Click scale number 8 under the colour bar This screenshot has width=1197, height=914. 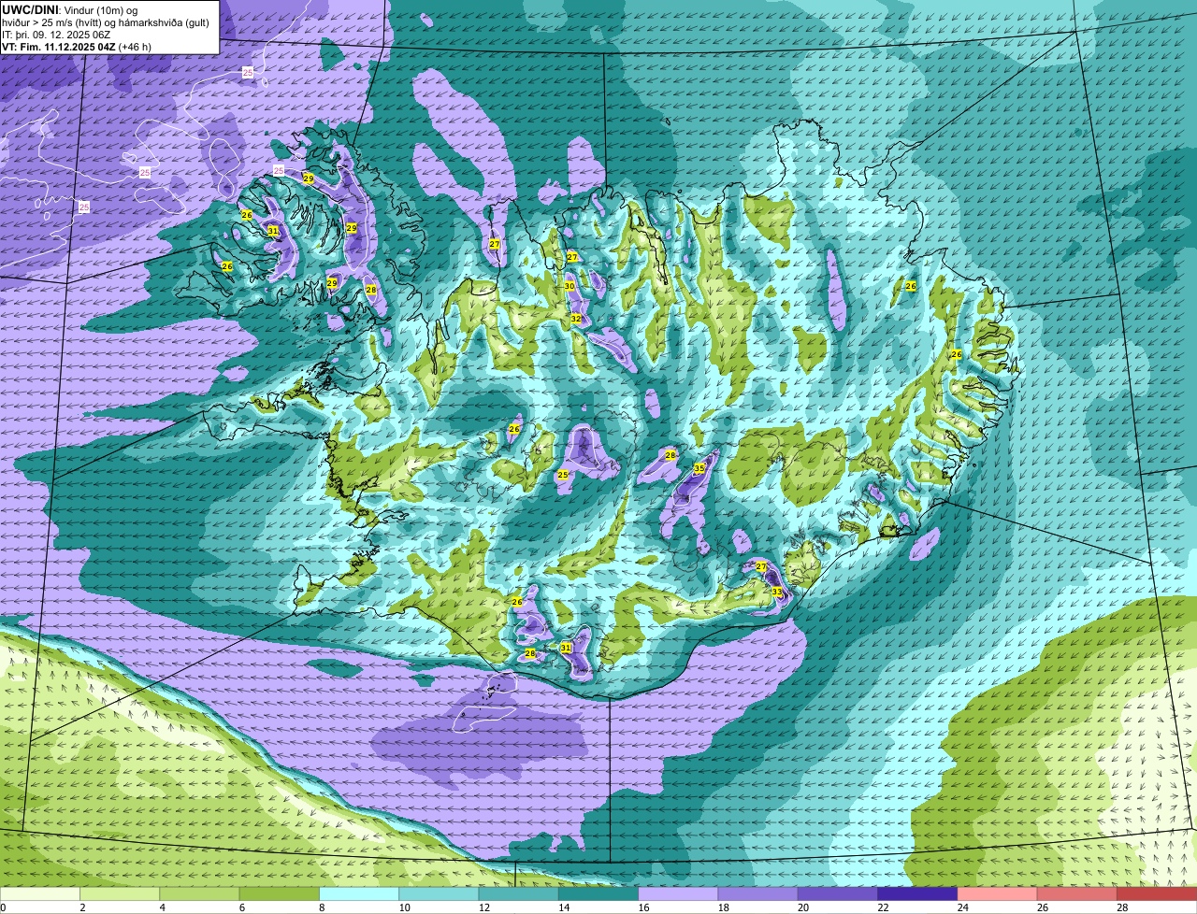(322, 907)
